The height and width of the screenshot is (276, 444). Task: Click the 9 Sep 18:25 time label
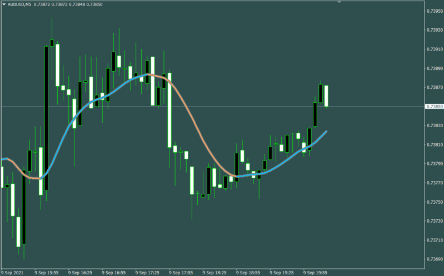[214, 273]
